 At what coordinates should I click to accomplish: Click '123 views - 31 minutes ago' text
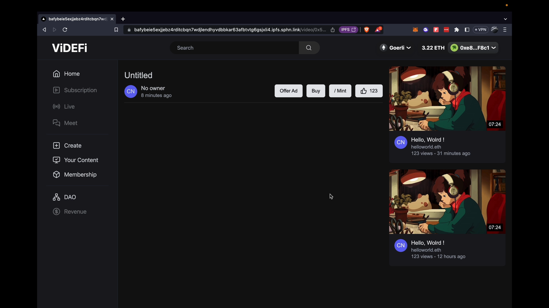point(441,153)
